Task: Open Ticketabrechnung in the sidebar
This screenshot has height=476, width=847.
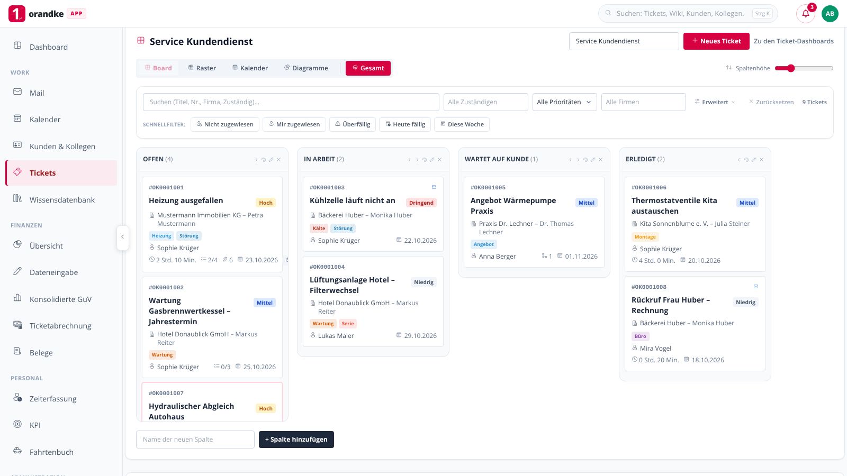Action: (x=61, y=325)
